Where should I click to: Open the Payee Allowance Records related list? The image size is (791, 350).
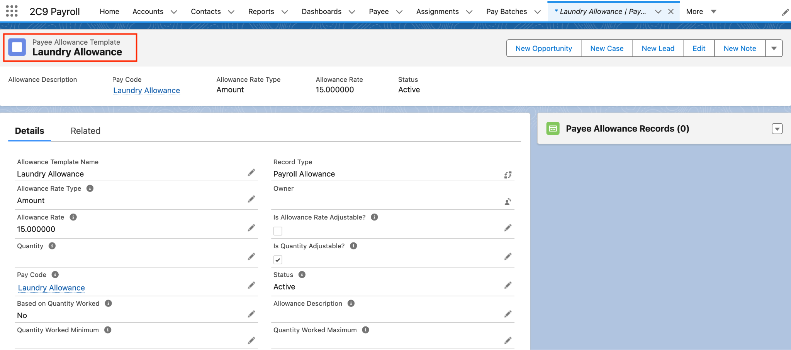(x=628, y=129)
